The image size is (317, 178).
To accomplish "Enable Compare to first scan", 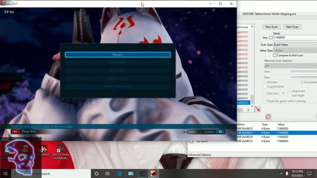I will coord(274,55).
